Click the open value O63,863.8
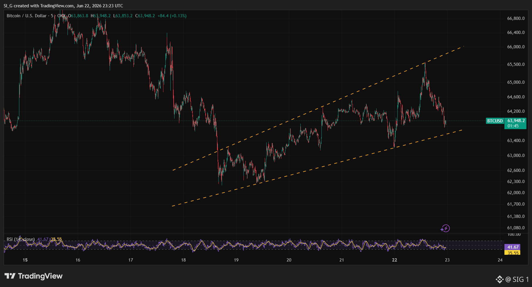Viewport: 532px width, 287px height. point(78,16)
